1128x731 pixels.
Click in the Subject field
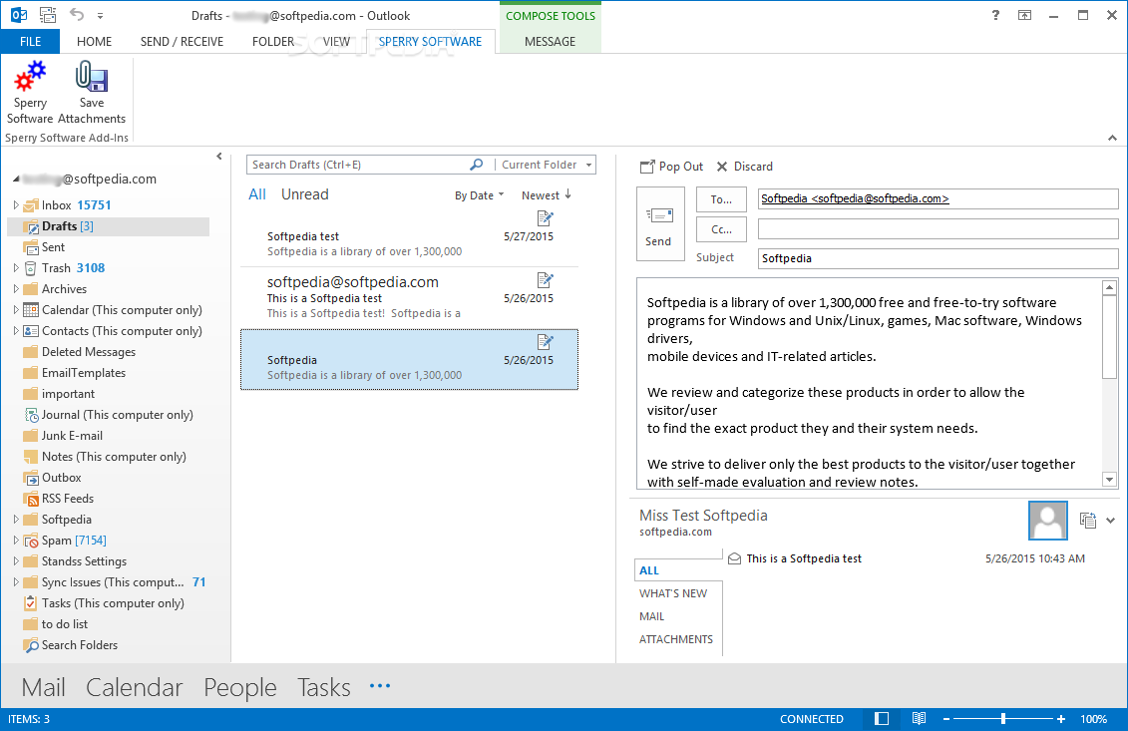point(939,258)
